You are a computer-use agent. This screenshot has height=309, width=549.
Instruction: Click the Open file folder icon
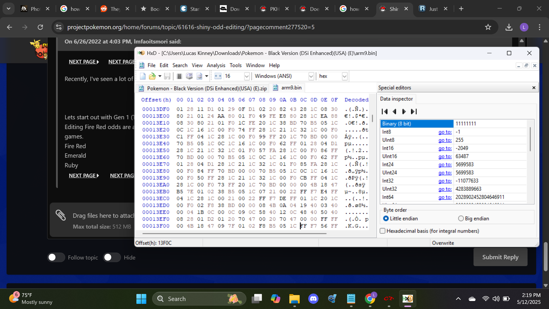pyautogui.click(x=152, y=76)
